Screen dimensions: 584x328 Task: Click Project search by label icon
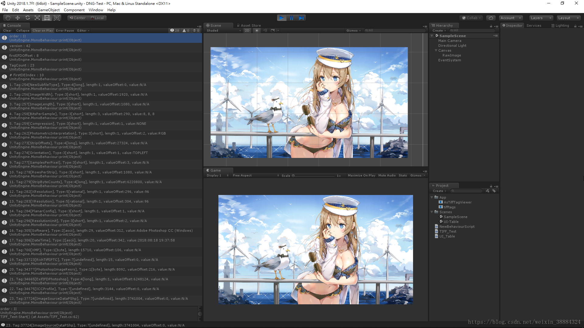(x=494, y=191)
